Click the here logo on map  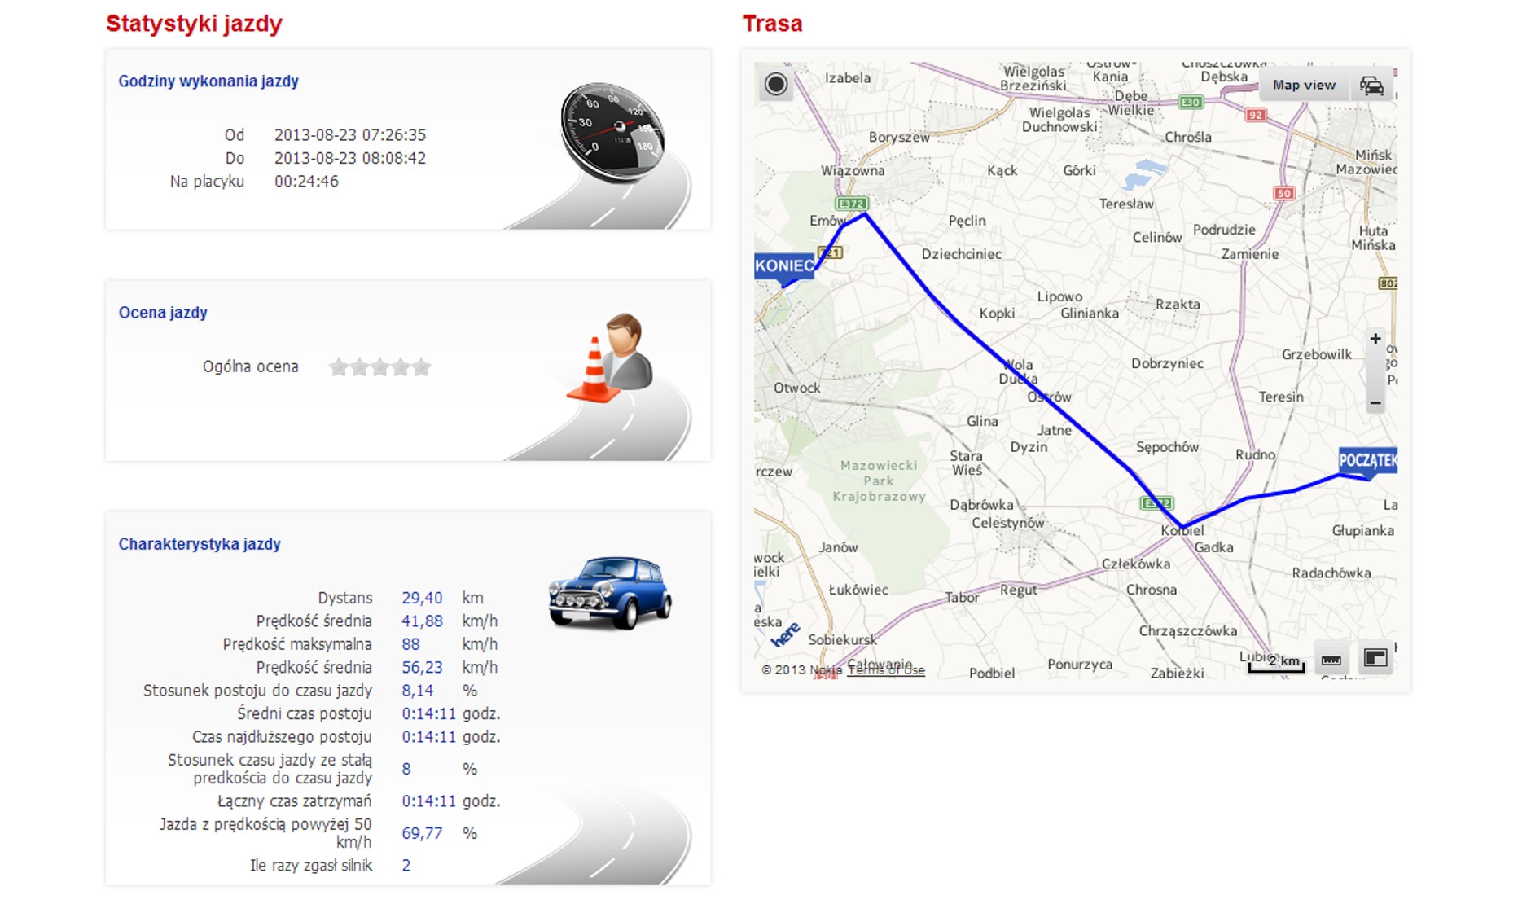tap(786, 635)
